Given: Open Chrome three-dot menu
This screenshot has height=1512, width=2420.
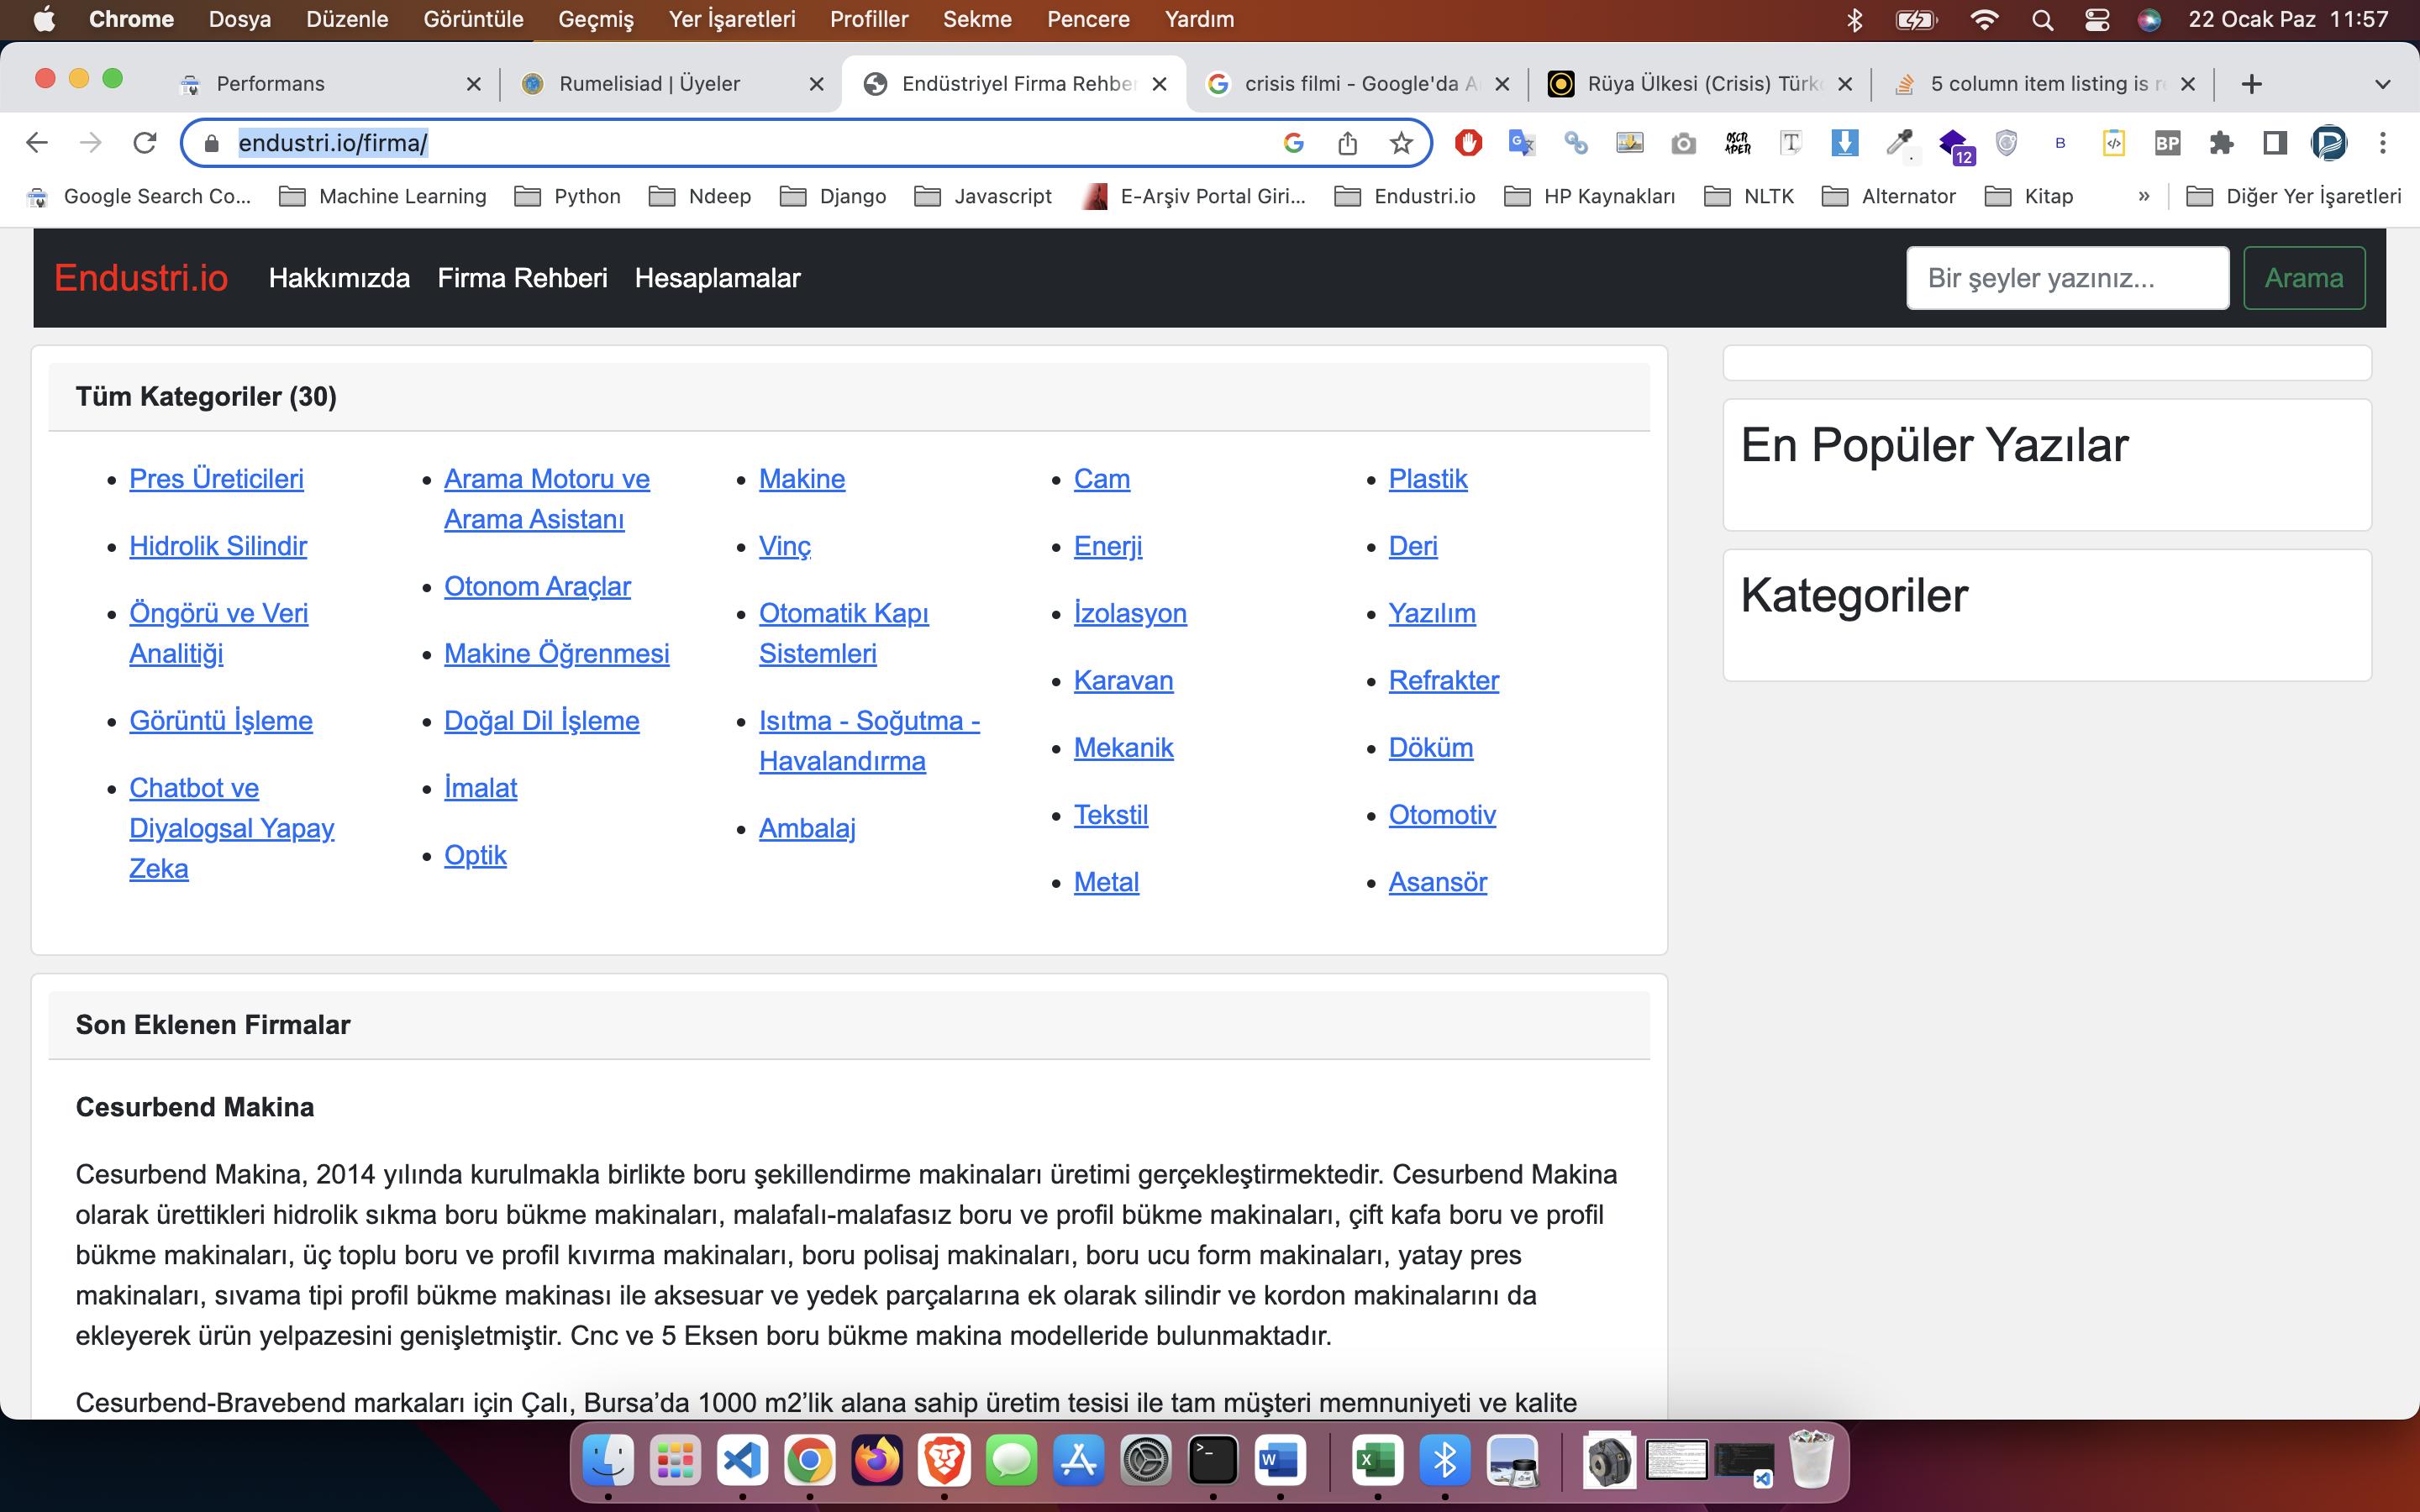Looking at the screenshot, I should (x=2383, y=143).
